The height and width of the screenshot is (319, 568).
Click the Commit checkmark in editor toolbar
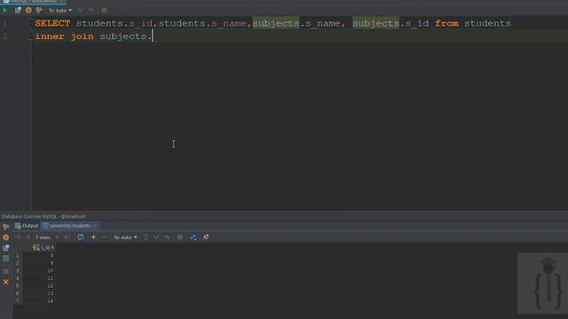tap(81, 11)
